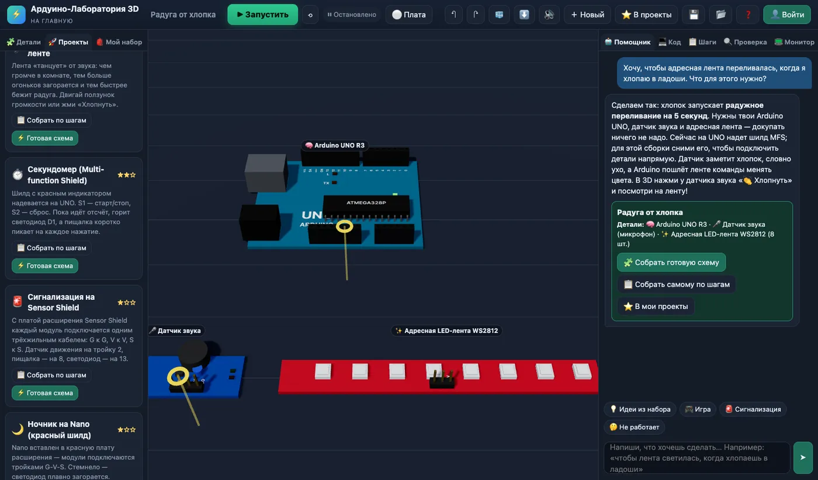
Task: Click the blue download arrow icon
Action: [525, 15]
